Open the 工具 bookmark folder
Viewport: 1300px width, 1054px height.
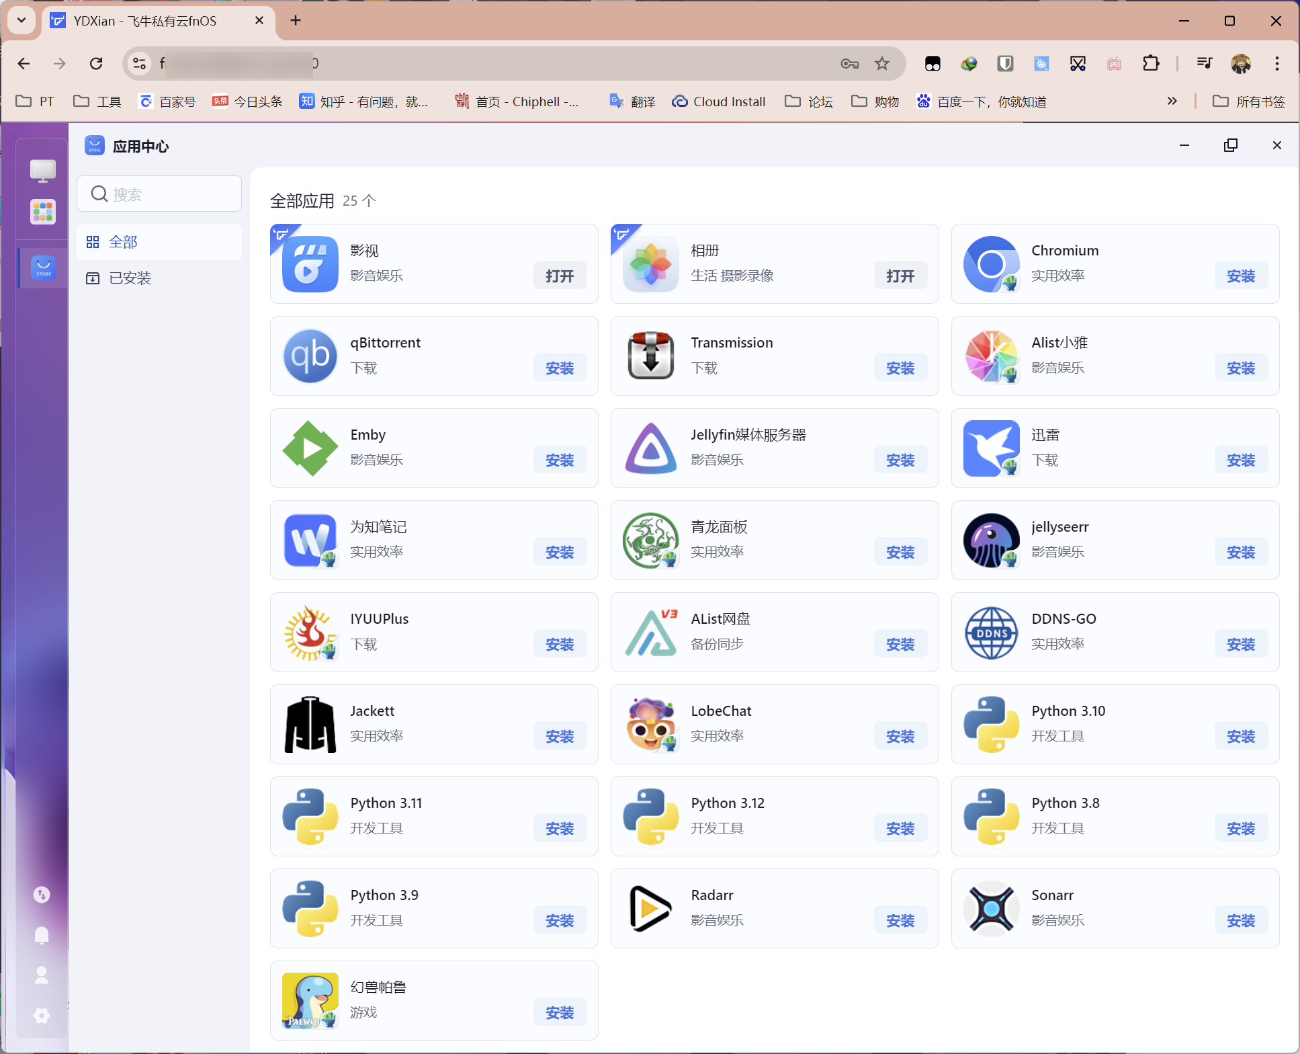point(97,102)
